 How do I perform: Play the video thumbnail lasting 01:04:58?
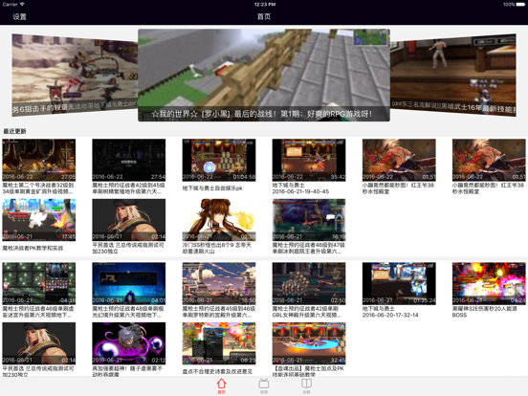(x=219, y=160)
